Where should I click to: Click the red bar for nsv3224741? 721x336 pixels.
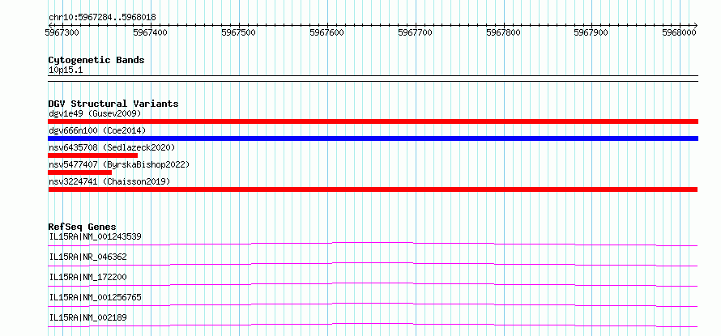373,189
